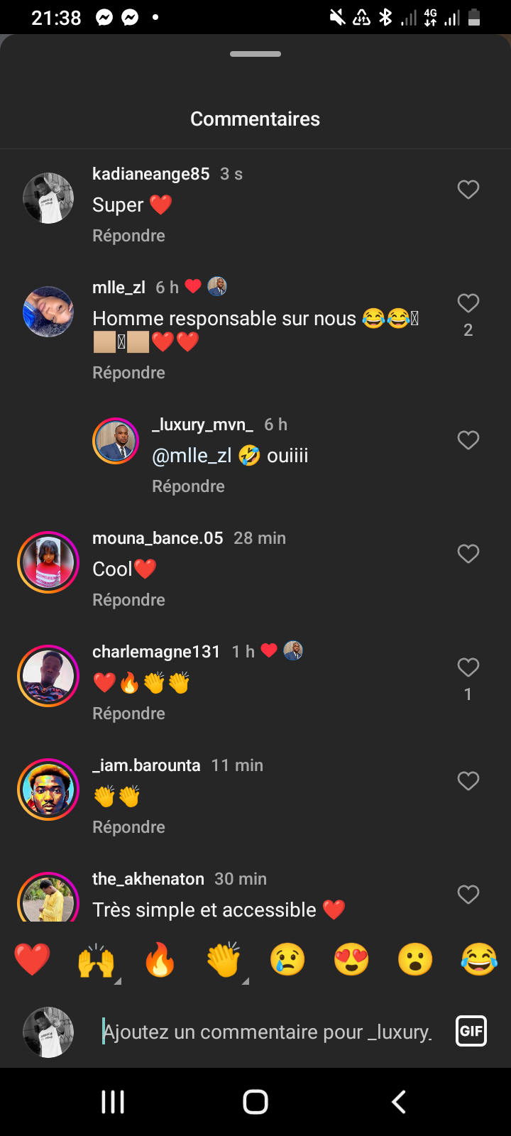Insert red heart emoji quick reaction
511x1136 pixels.
(x=32, y=960)
